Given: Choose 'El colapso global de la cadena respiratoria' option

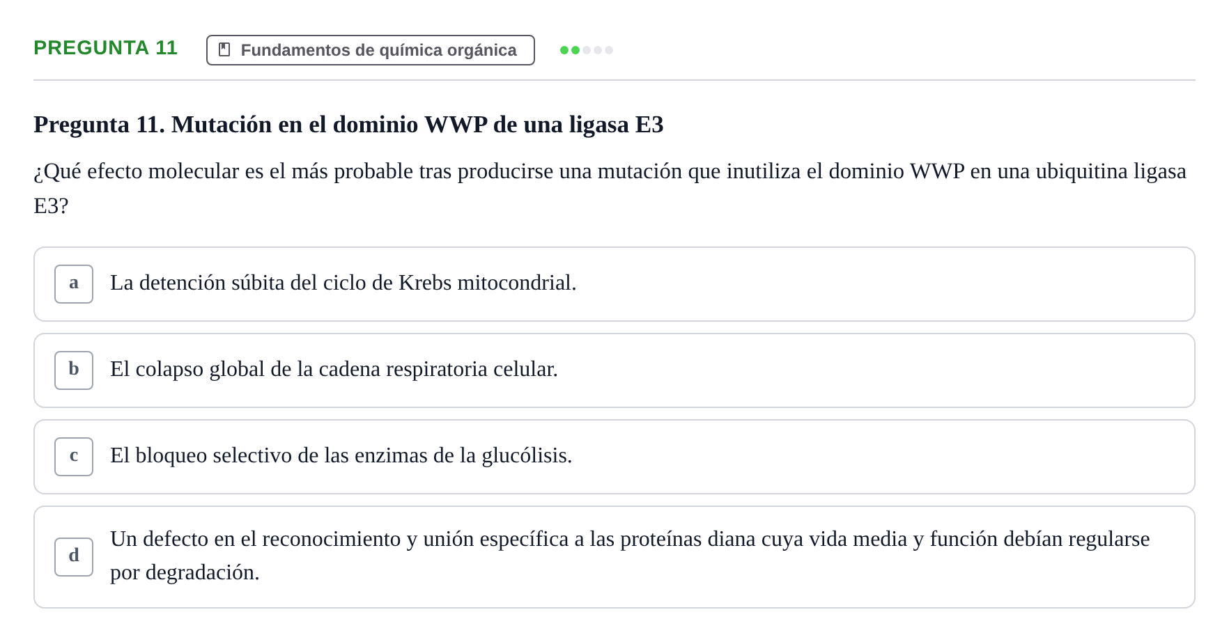Looking at the screenshot, I should click(x=614, y=370).
